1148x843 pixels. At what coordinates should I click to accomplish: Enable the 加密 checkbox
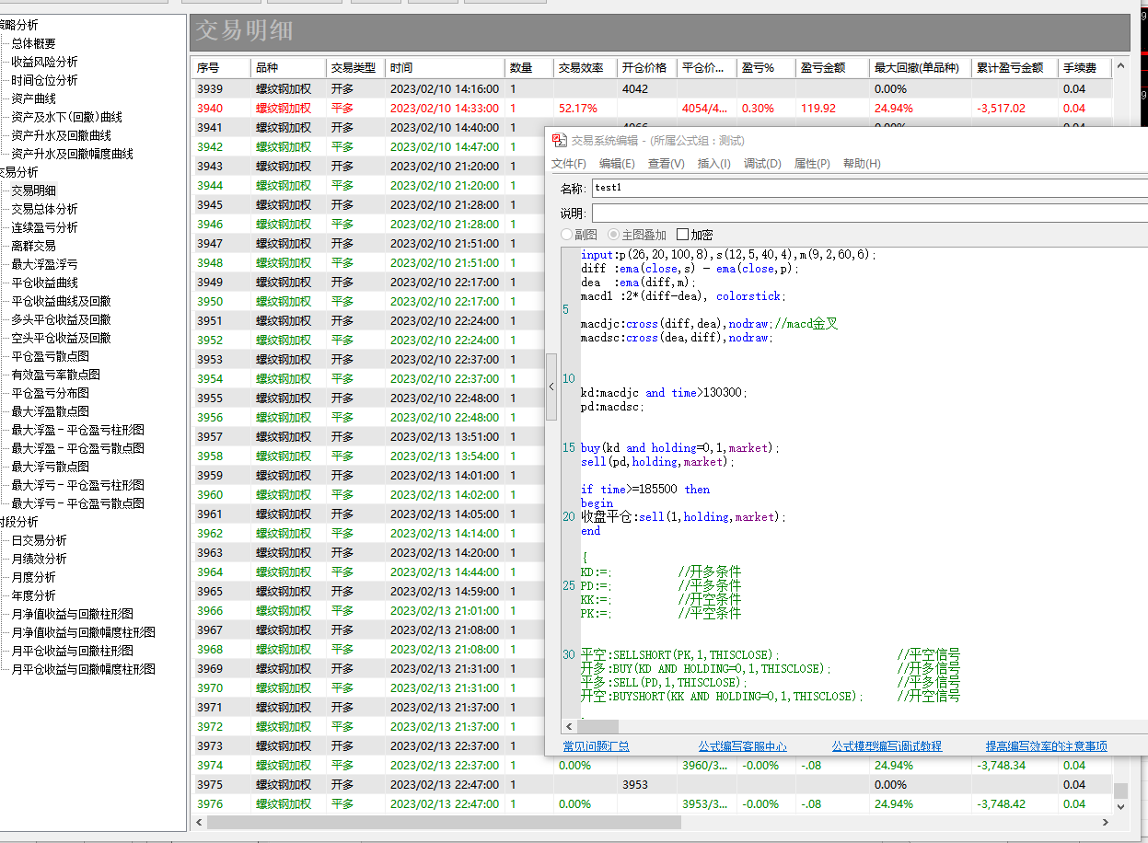[x=682, y=235]
